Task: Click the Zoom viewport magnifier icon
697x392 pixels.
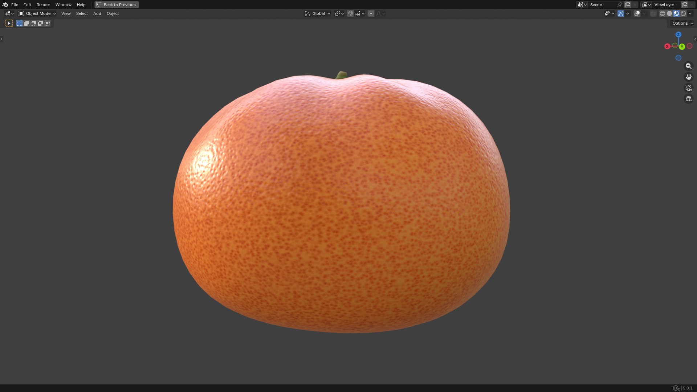Action: pyautogui.click(x=688, y=66)
